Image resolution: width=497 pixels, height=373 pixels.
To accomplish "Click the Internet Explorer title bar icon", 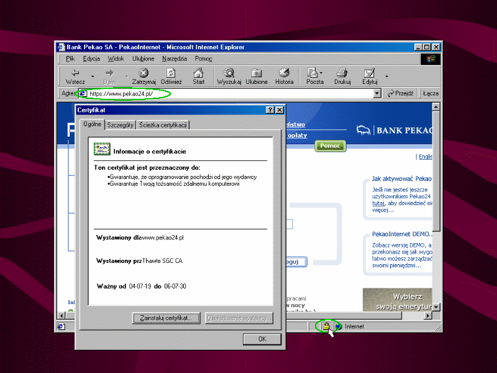I will 61,47.
